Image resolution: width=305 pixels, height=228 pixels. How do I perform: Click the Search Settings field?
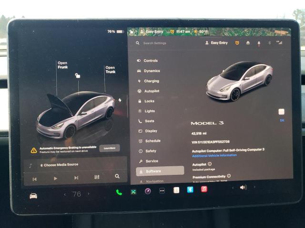(154, 43)
